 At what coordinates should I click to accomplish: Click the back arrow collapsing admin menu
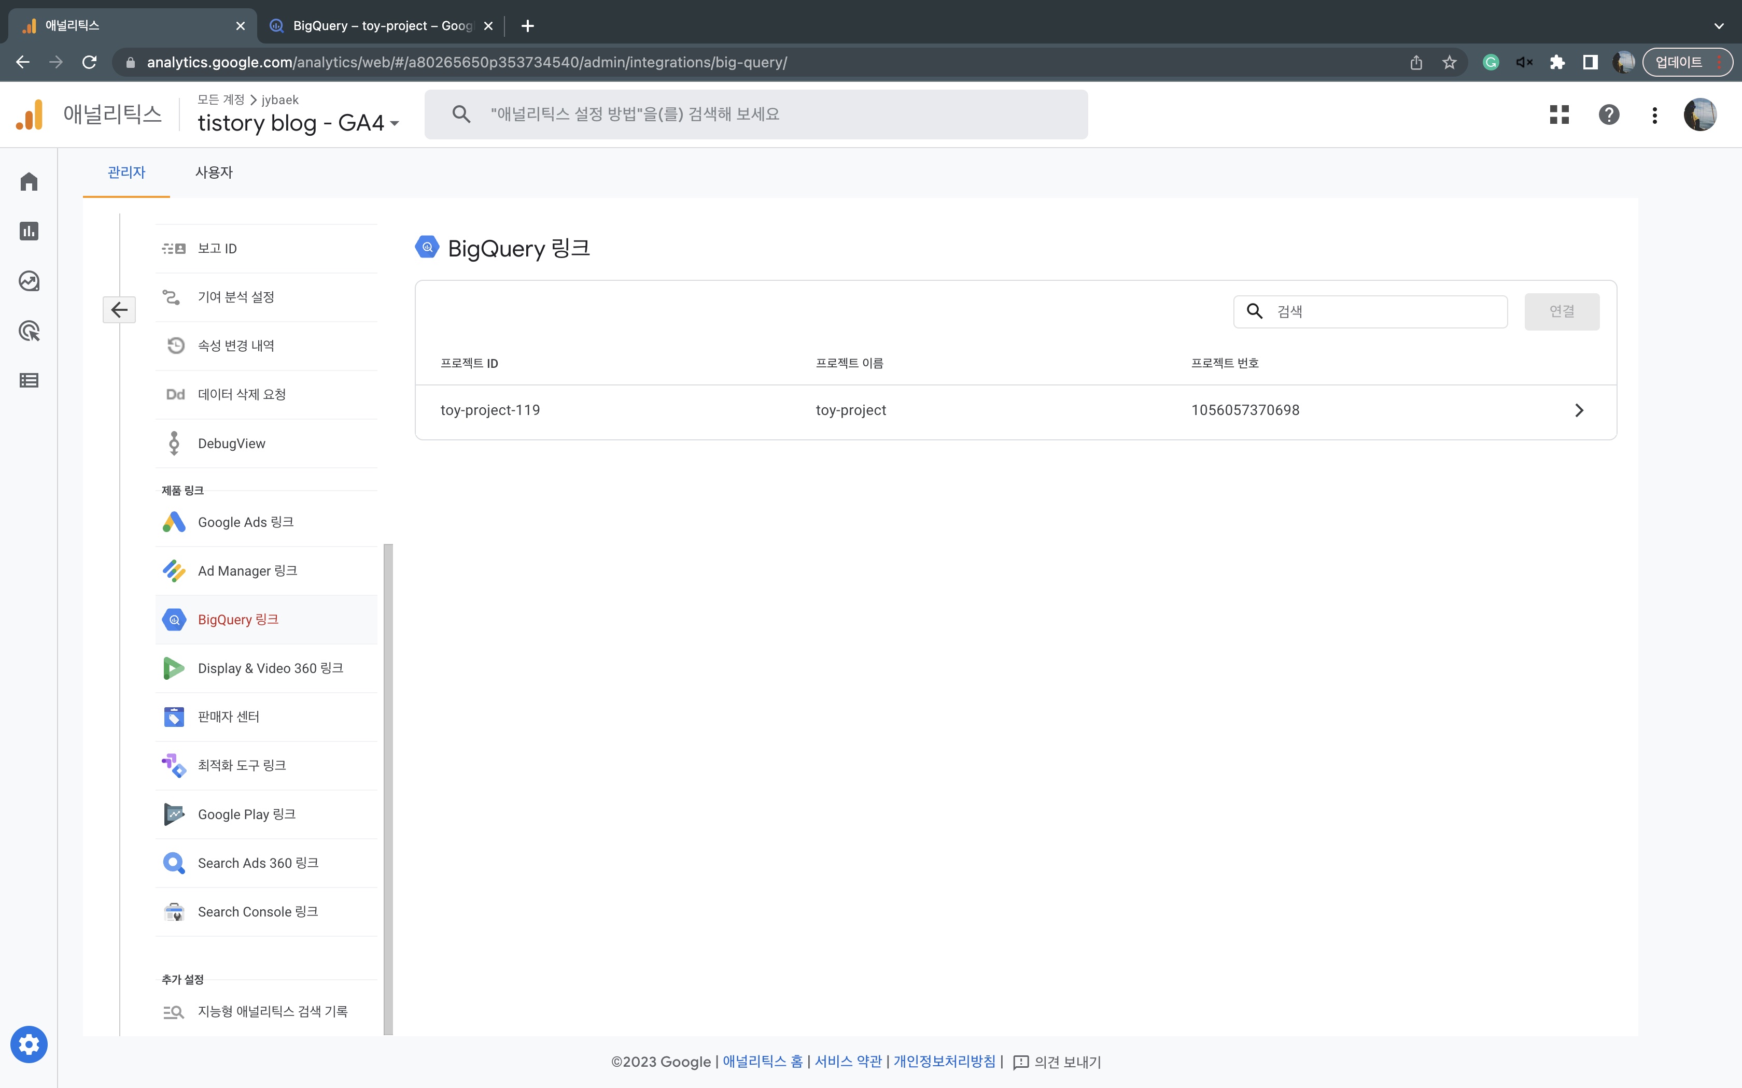pos(119,310)
